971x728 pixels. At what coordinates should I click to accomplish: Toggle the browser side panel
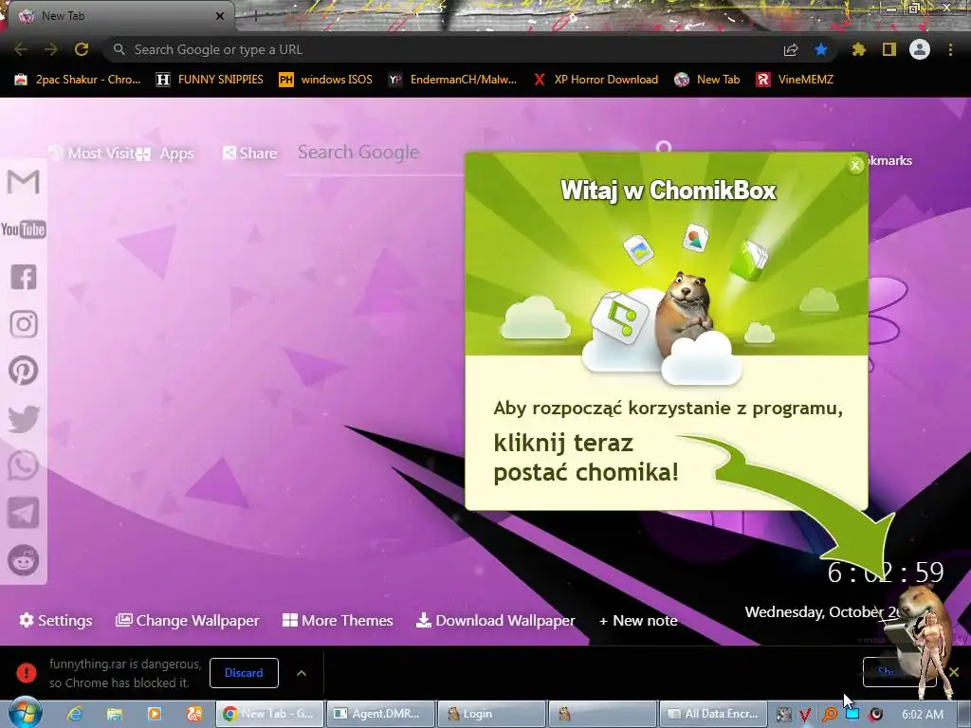tap(889, 49)
